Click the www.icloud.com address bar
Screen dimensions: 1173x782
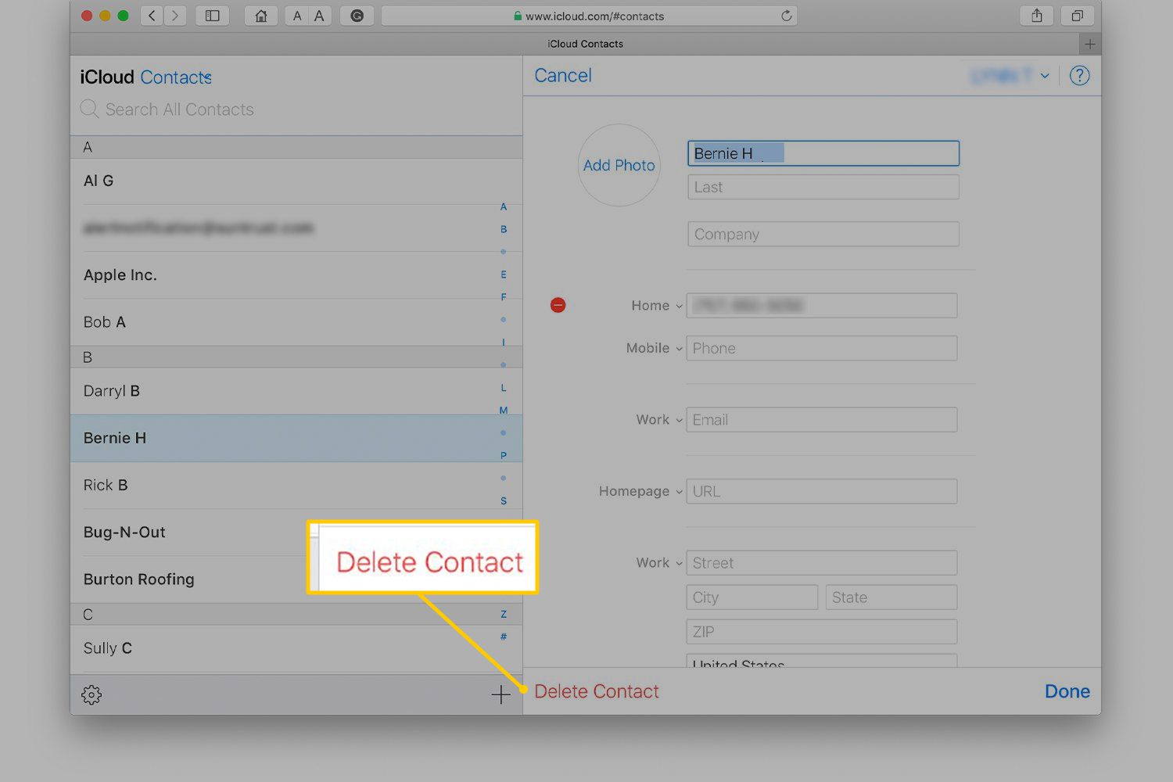pyautogui.click(x=589, y=16)
